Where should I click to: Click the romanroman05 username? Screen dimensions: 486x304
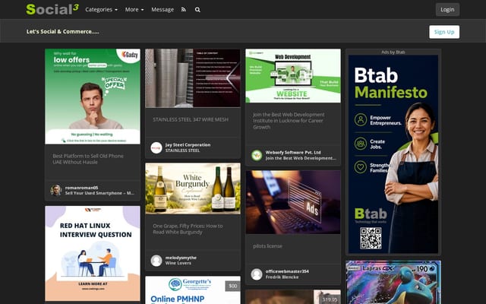click(x=81, y=188)
